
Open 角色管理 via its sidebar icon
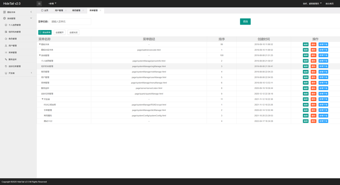point(6,39)
